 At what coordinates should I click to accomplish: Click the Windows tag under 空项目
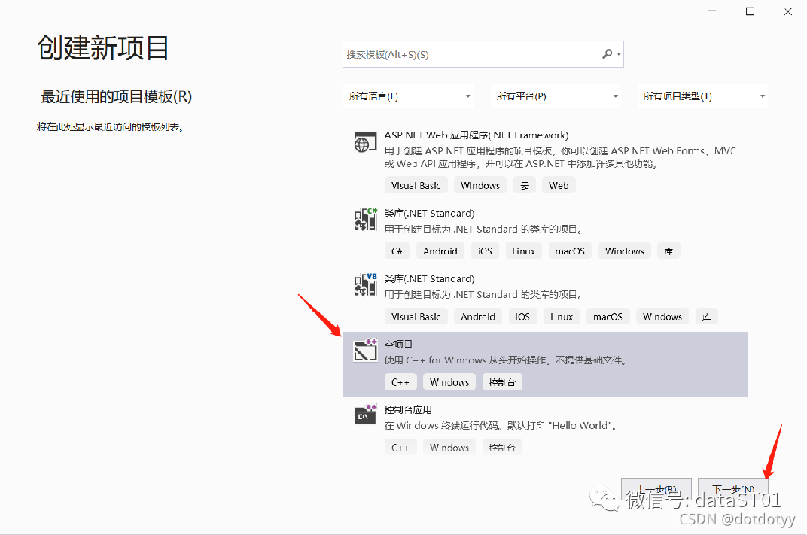449,382
